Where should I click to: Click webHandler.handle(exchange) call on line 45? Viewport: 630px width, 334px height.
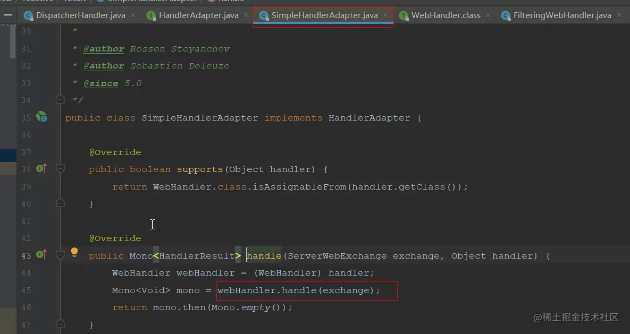pos(296,290)
